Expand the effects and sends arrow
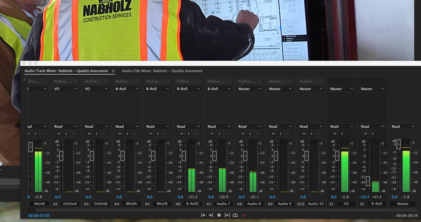Screen dimensions: 421x222 (x=25, y=79)
